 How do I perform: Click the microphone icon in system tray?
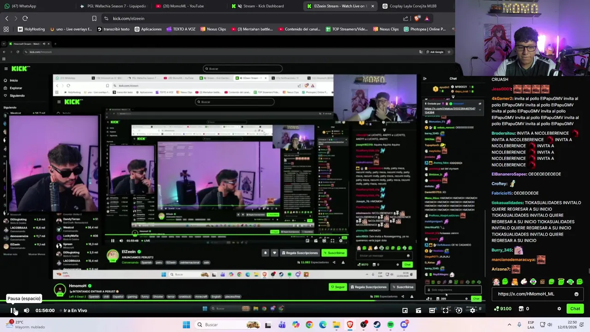pyautogui.click(x=519, y=325)
